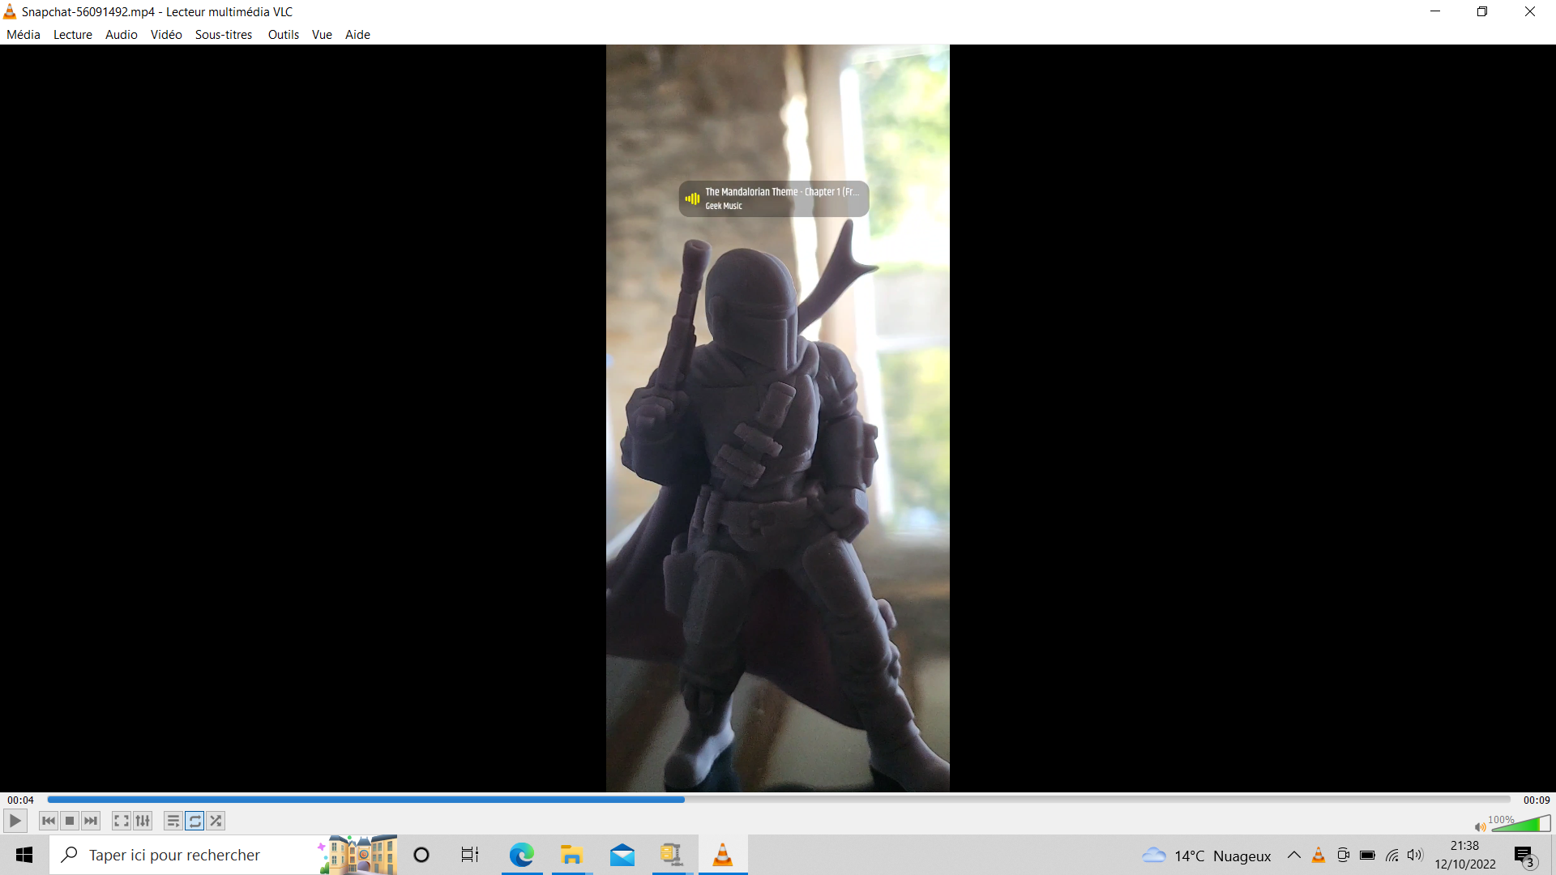
Task: Show the playlist panel
Action: 173,821
